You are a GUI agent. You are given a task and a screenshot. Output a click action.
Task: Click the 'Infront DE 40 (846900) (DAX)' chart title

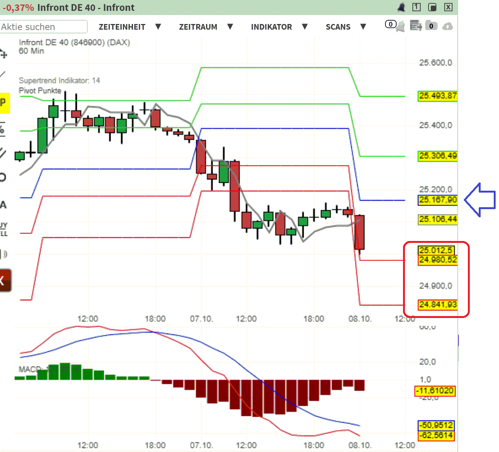pos(74,42)
